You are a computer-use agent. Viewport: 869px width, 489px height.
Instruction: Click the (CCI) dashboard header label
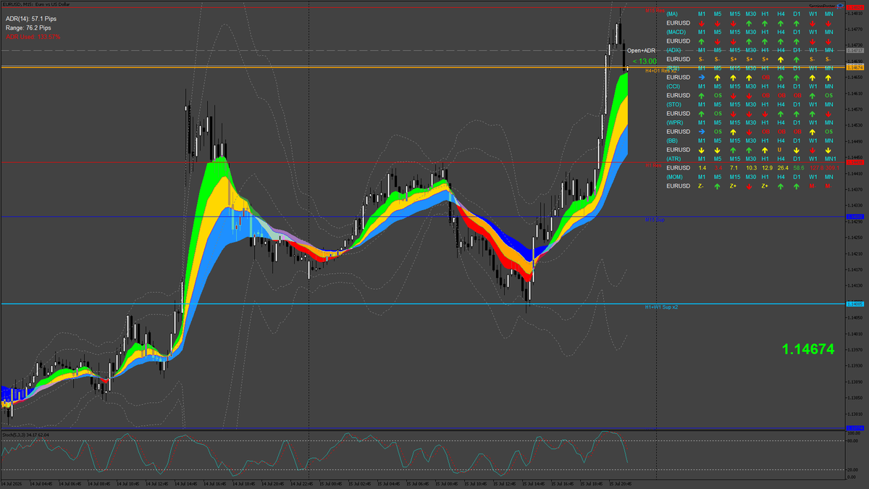pyautogui.click(x=674, y=86)
